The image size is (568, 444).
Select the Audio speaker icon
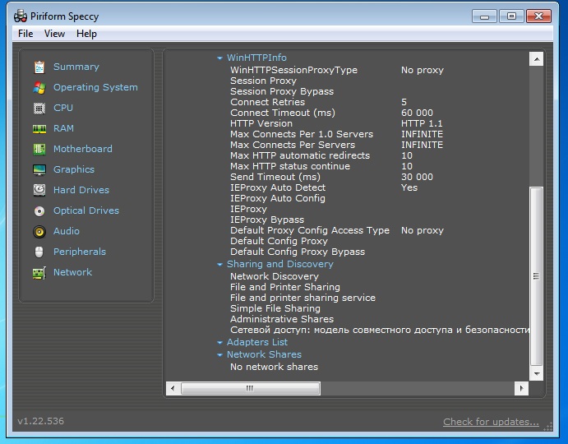[39, 231]
